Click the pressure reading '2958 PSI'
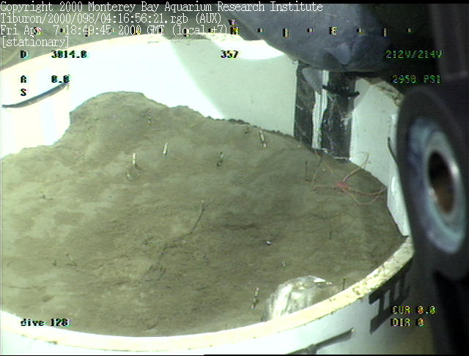This screenshot has height=356, width=469. point(416,79)
